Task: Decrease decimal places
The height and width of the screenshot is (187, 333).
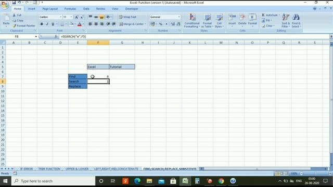Action: click(178, 24)
